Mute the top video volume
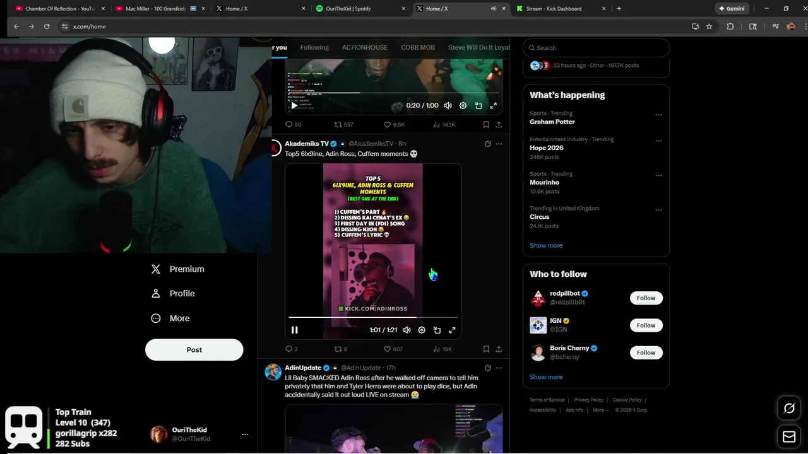 tap(448, 105)
